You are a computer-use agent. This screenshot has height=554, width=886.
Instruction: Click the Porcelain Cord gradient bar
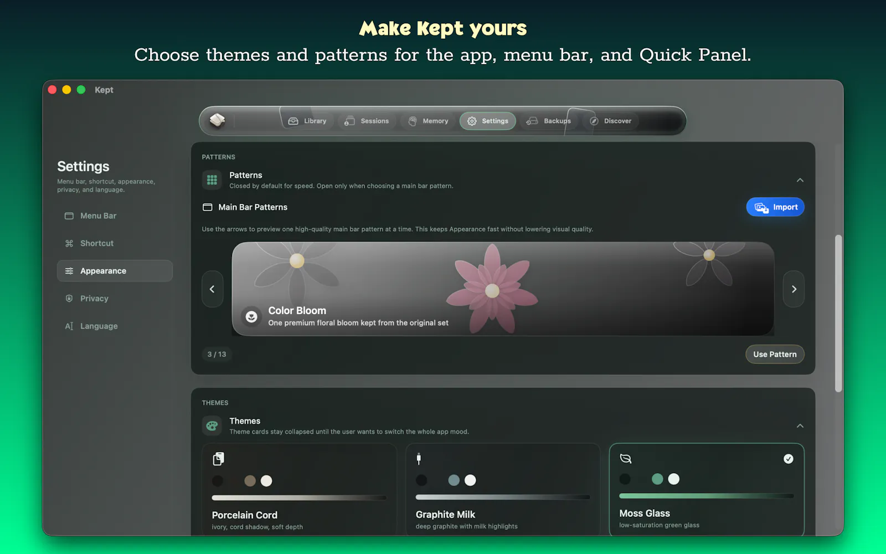[299, 498]
